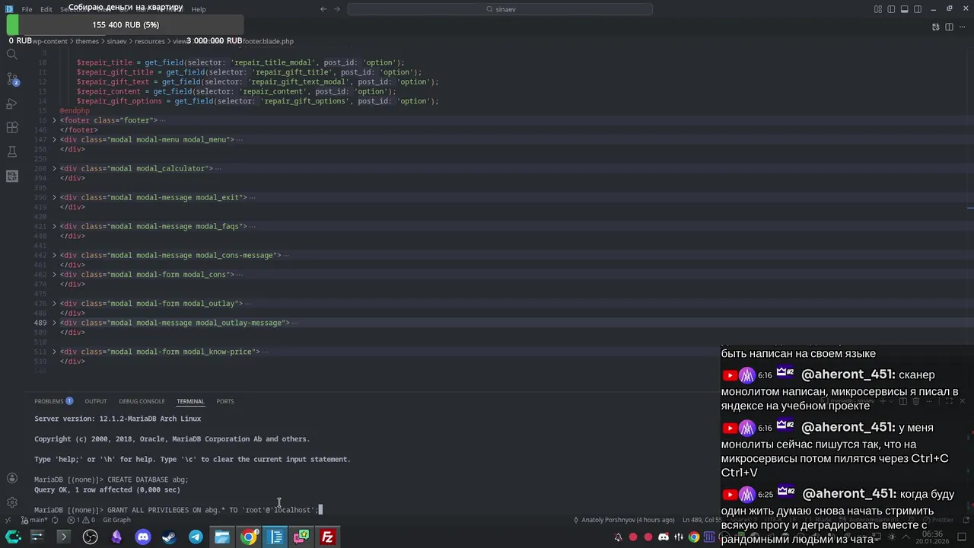Open the Manage gear icon
974x548 pixels.
12,502
